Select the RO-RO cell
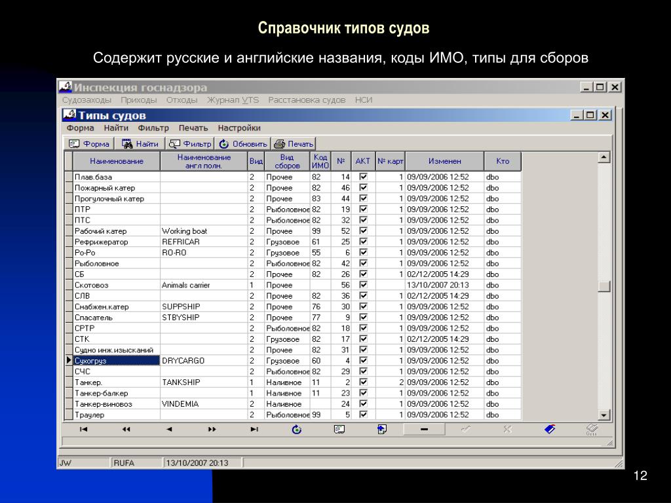 [204, 252]
